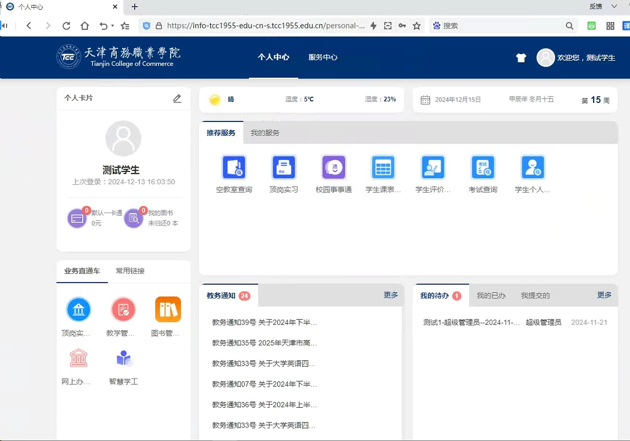The height and width of the screenshot is (441, 630).
Task: Switch to the 常用链接 tab
Action: pos(130,271)
